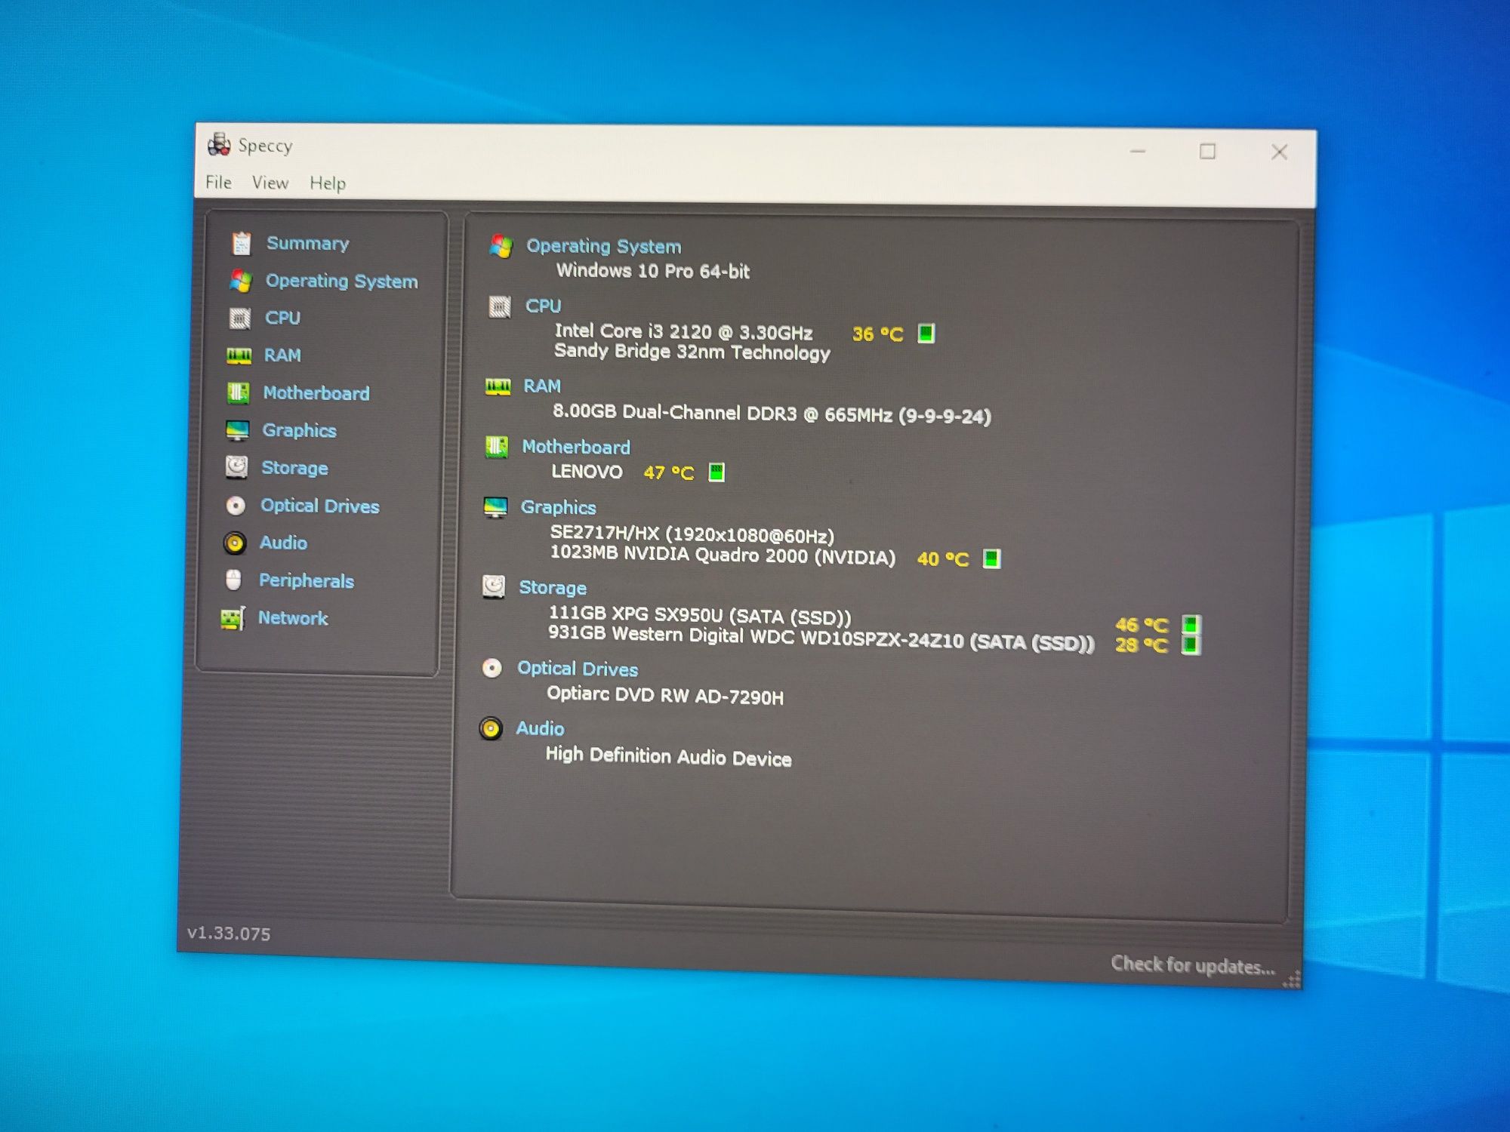Click the Optical Drives disc icon in sidebar
The height and width of the screenshot is (1132, 1510).
236,505
